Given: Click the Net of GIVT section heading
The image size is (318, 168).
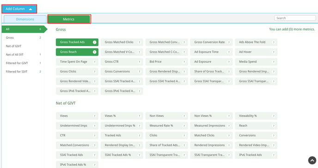Looking at the screenshot, I should [66, 103].
